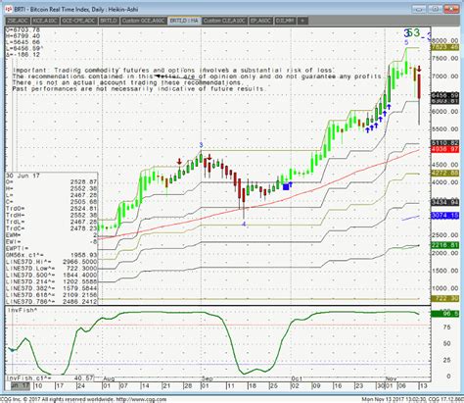Image resolution: width=464 pixels, height=403 pixels.
Task: Switch to the BRTI,D chart tab
Action: [x=109, y=21]
